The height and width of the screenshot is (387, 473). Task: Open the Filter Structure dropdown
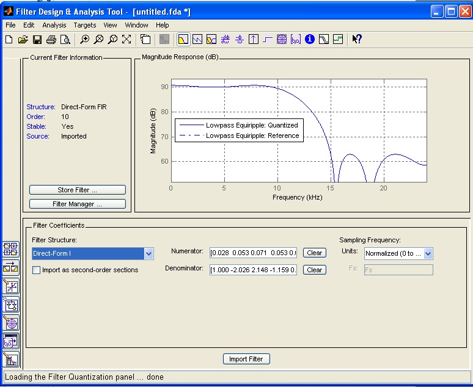pos(148,253)
